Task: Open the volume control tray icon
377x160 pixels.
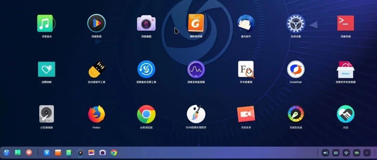Action: (x=326, y=153)
